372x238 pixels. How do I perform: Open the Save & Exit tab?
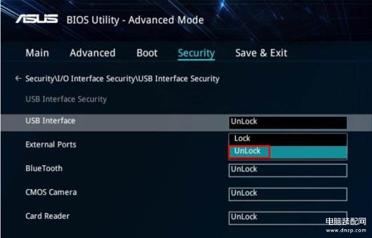pos(261,53)
